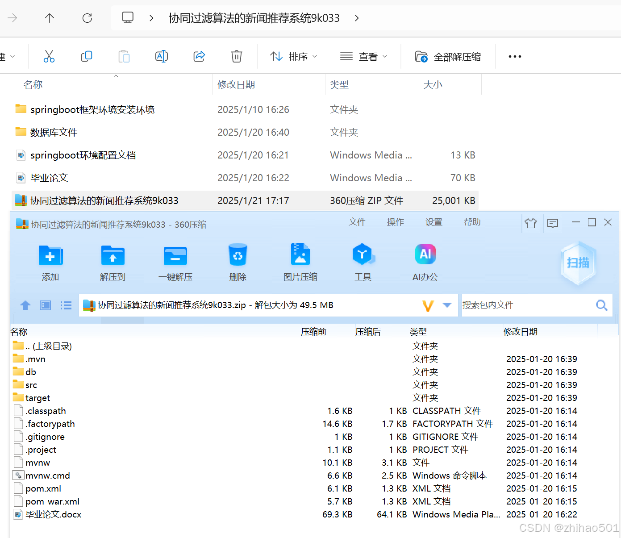Screen dimensions: 621x538
Task: Click 一键解压 one-click extract icon
Action: tap(175, 263)
